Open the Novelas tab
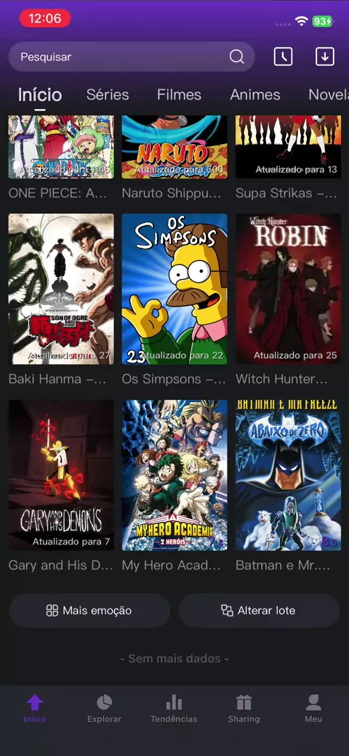Screen dimensions: 349x756 coord(328,94)
